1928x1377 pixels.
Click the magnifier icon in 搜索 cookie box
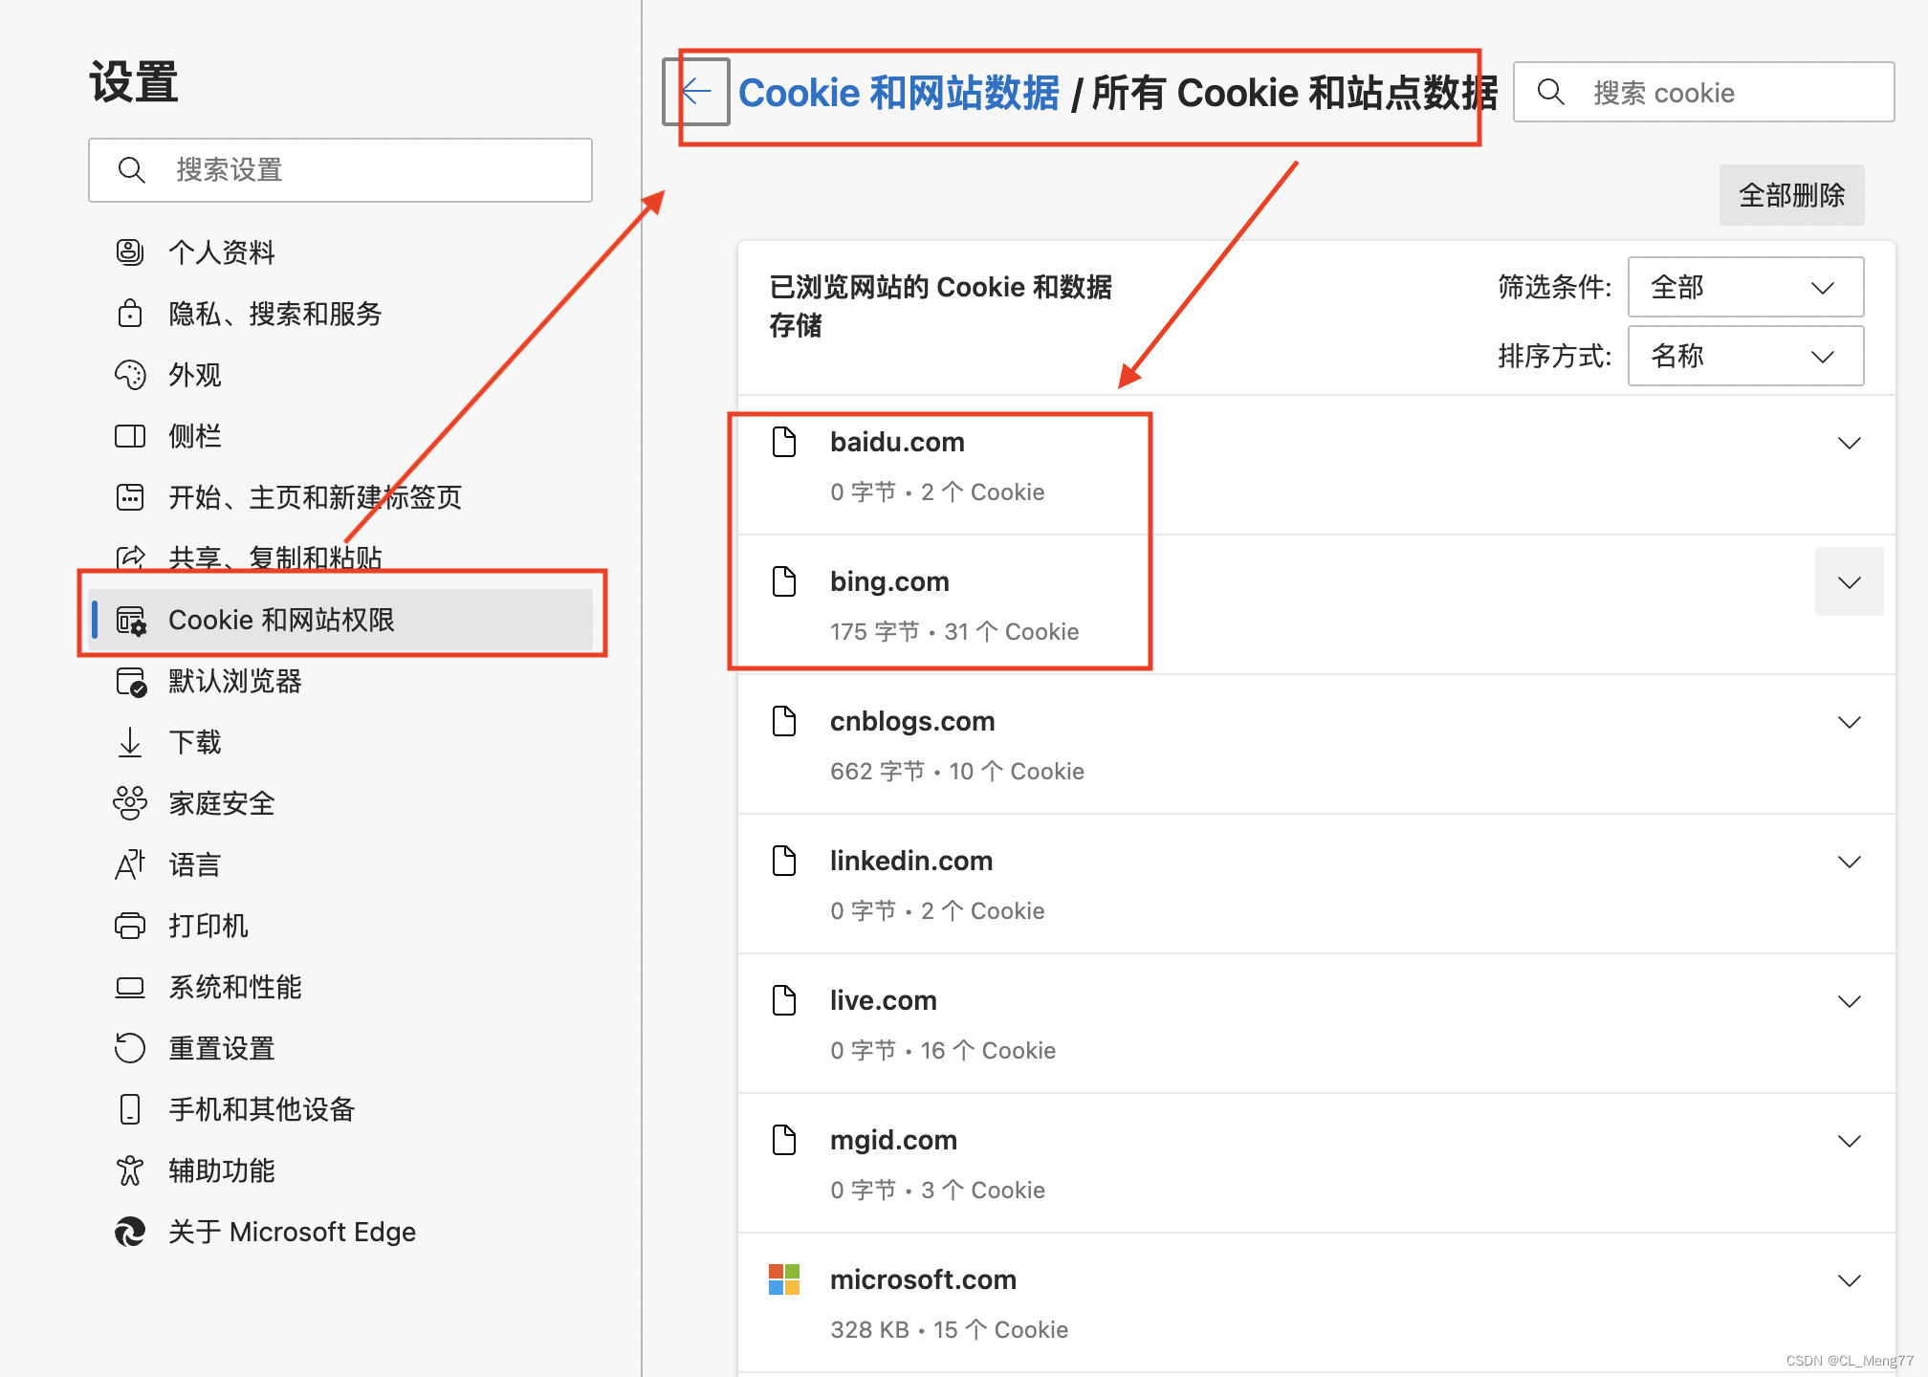pos(1551,92)
